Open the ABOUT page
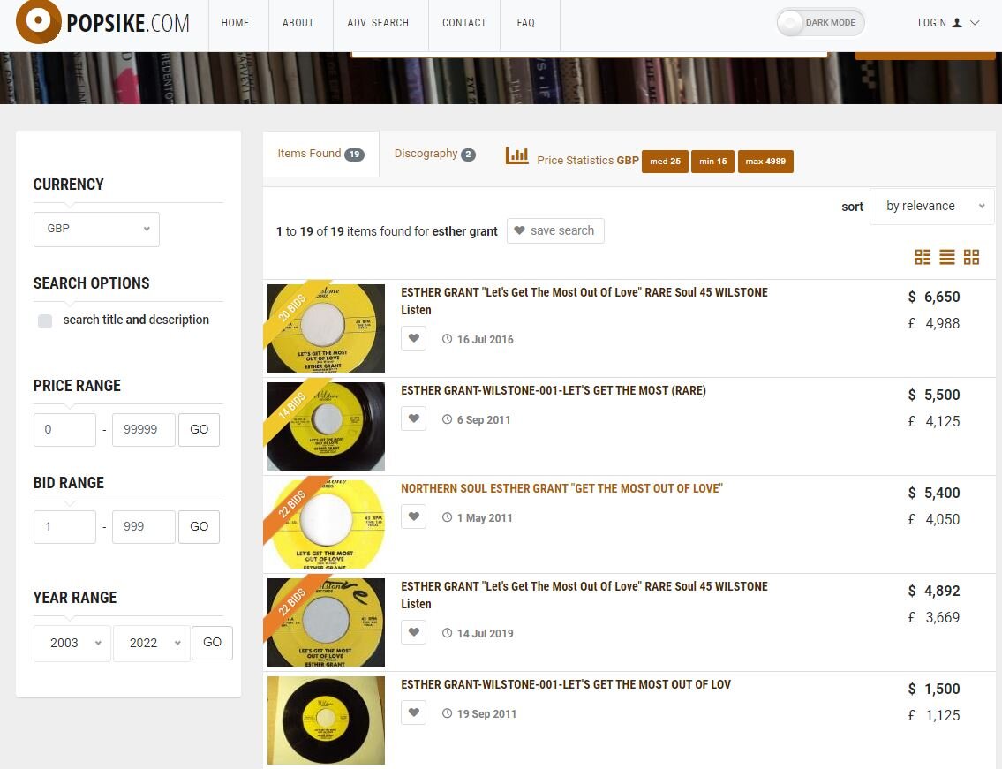 pyautogui.click(x=298, y=22)
